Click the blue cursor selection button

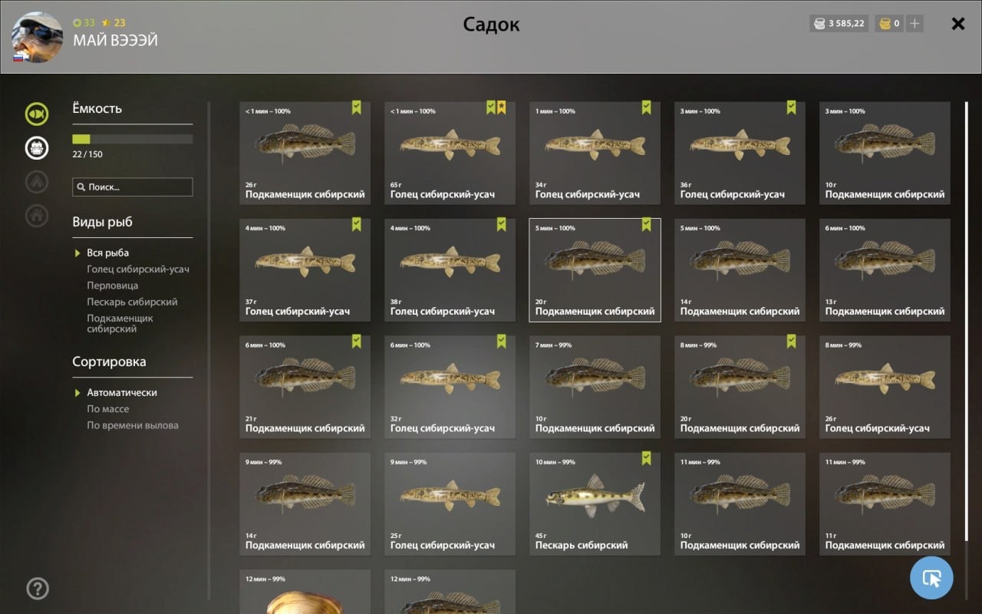(x=931, y=577)
